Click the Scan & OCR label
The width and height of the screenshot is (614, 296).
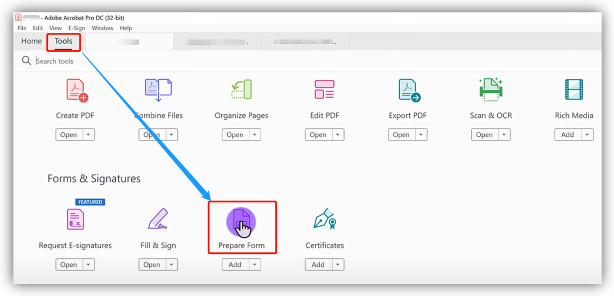point(491,116)
